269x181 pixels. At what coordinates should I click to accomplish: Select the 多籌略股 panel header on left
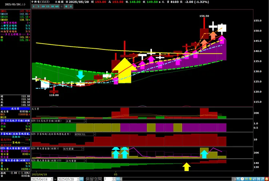click(15, 134)
